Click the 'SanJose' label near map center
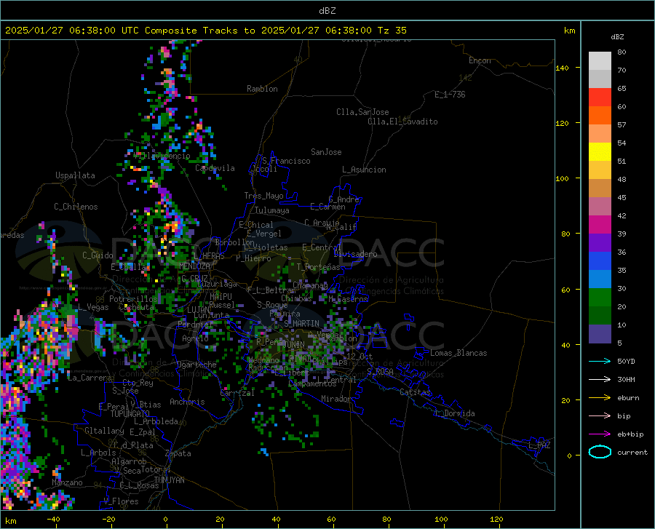This screenshot has width=655, height=529. [326, 152]
